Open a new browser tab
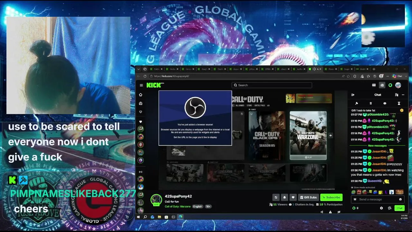Image resolution: width=412 pixels, height=232 pixels. [374, 69]
